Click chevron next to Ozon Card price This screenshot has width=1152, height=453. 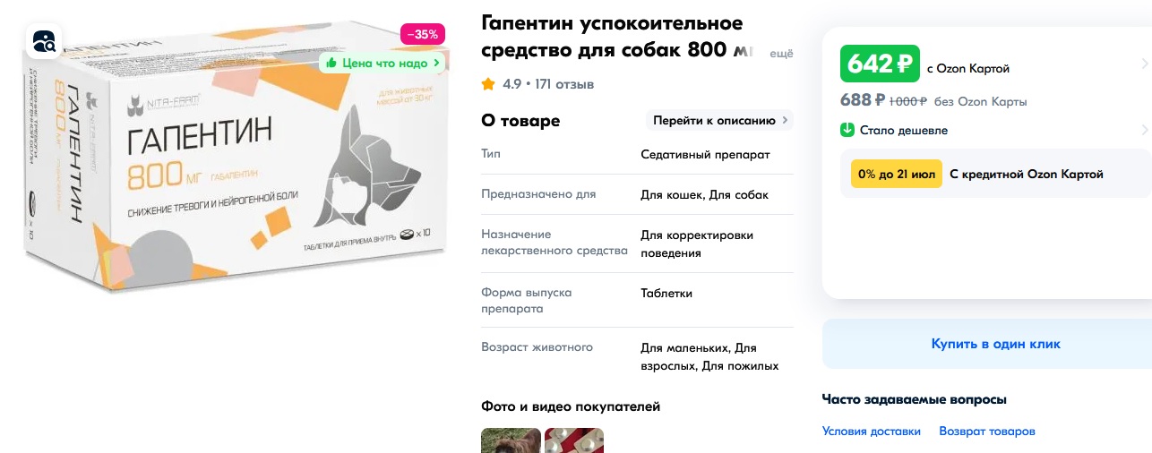tap(1145, 64)
